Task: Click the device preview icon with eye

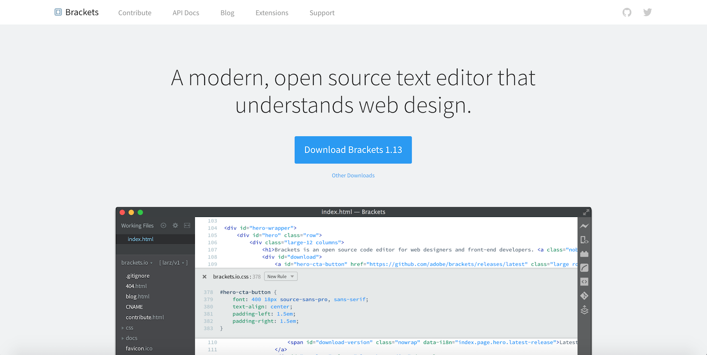Action: [x=584, y=240]
